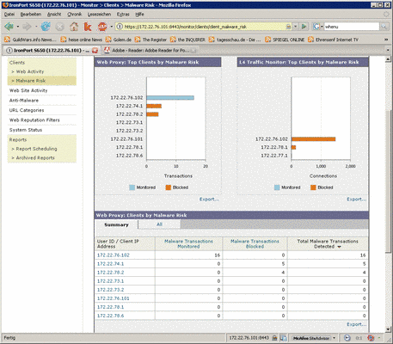Click the search magnifier icon
Screen dimensions: 393x344
tap(384, 27)
